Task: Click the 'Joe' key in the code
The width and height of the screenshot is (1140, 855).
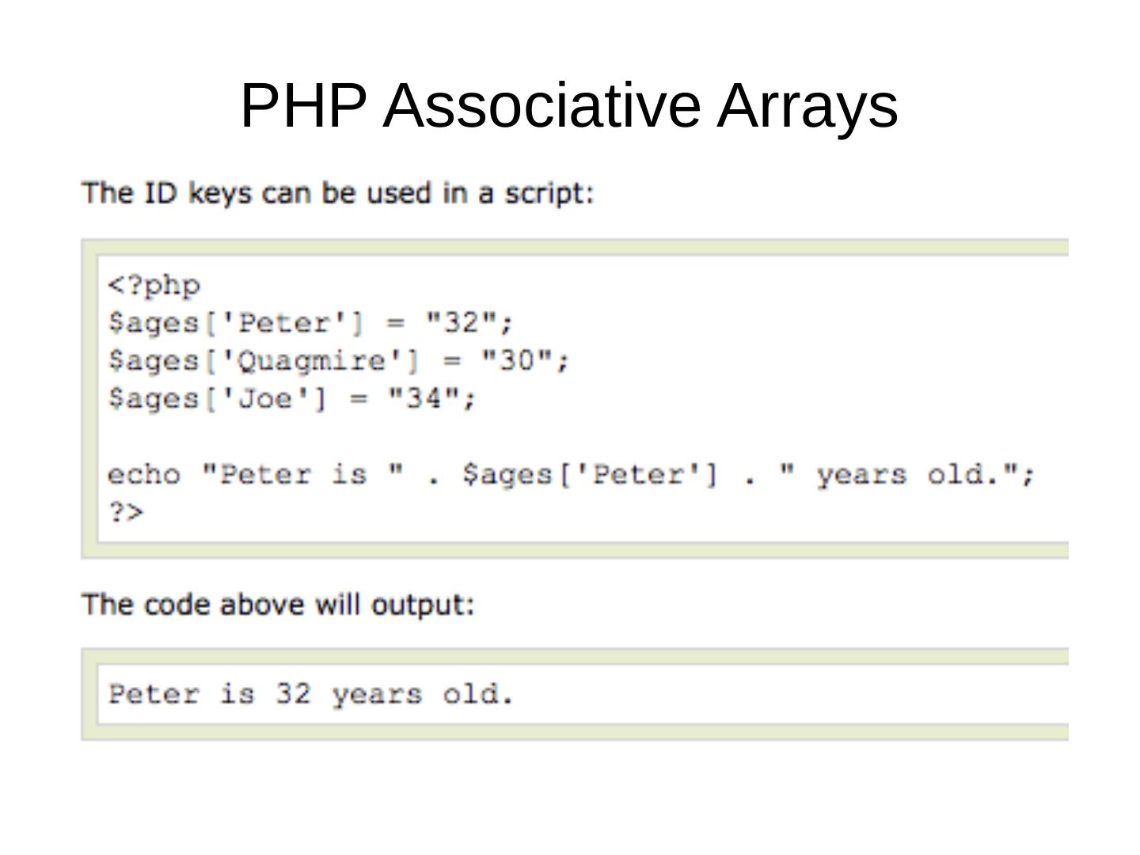Action: [x=264, y=398]
